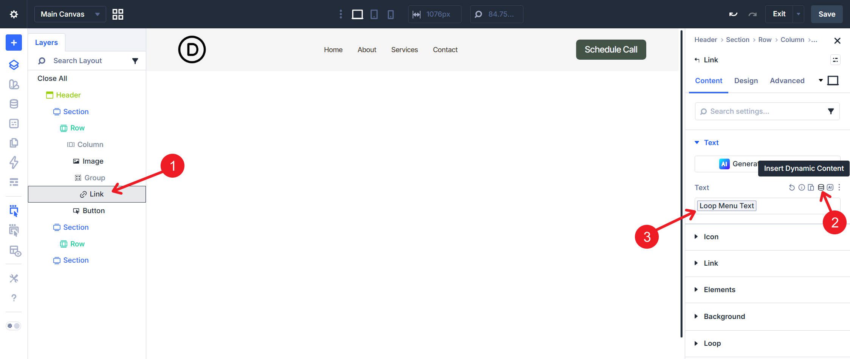Open AI options for the Text setting
The image size is (850, 359).
(830, 187)
